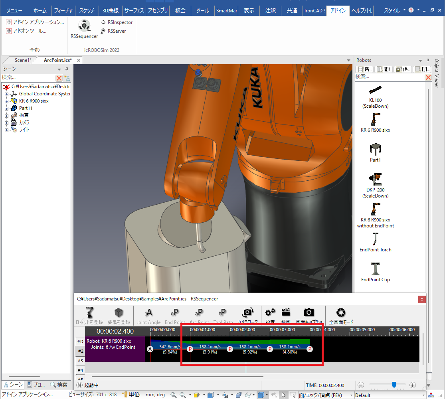Click the timeline zoom slider handle
445x399 pixels.
click(x=394, y=385)
